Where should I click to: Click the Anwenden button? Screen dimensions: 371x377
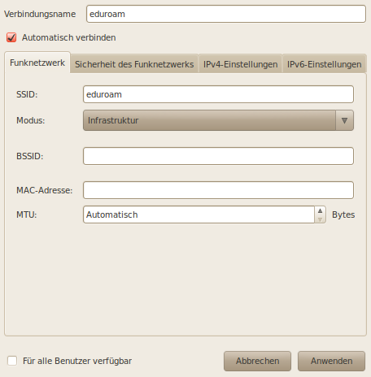pyautogui.click(x=331, y=361)
